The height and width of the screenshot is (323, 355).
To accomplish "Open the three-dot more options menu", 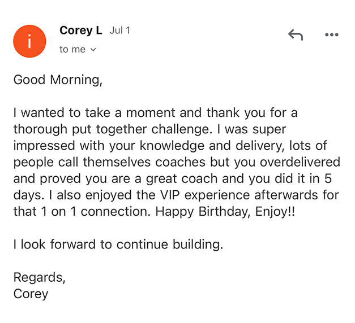I will [x=331, y=35].
